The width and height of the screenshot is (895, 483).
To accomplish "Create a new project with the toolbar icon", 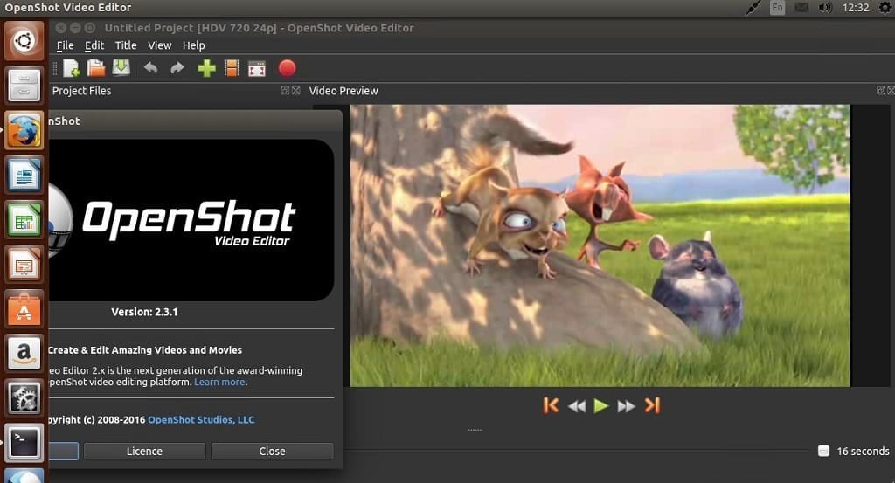I will point(72,68).
